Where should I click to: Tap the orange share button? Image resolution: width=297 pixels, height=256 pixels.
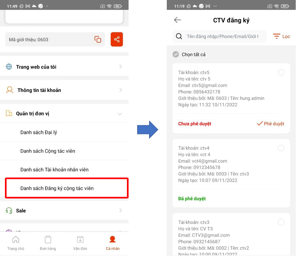117,39
